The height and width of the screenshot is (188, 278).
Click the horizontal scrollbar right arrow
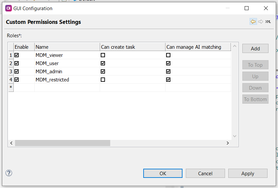(228, 143)
